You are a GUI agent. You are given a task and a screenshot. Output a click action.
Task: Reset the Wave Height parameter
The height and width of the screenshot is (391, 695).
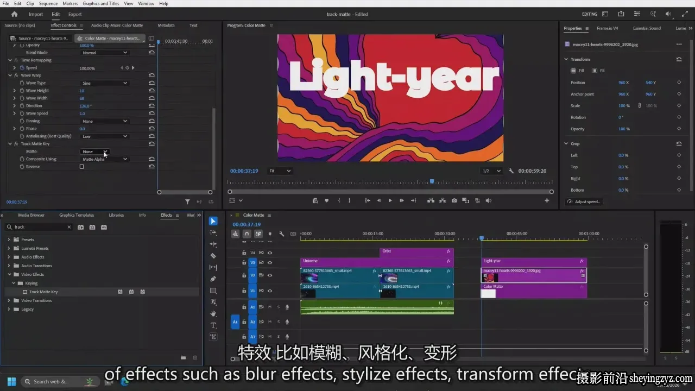coord(151,91)
